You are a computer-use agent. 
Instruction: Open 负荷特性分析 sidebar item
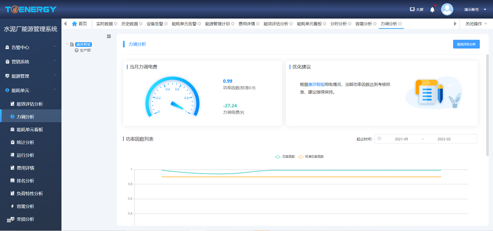(x=31, y=194)
